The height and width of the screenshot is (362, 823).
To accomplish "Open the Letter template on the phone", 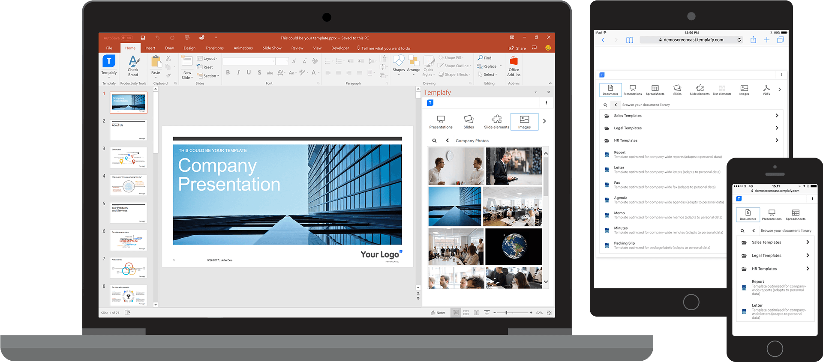I will coord(775,311).
